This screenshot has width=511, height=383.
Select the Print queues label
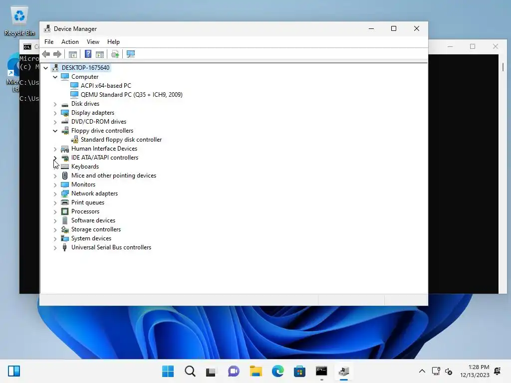(x=88, y=202)
